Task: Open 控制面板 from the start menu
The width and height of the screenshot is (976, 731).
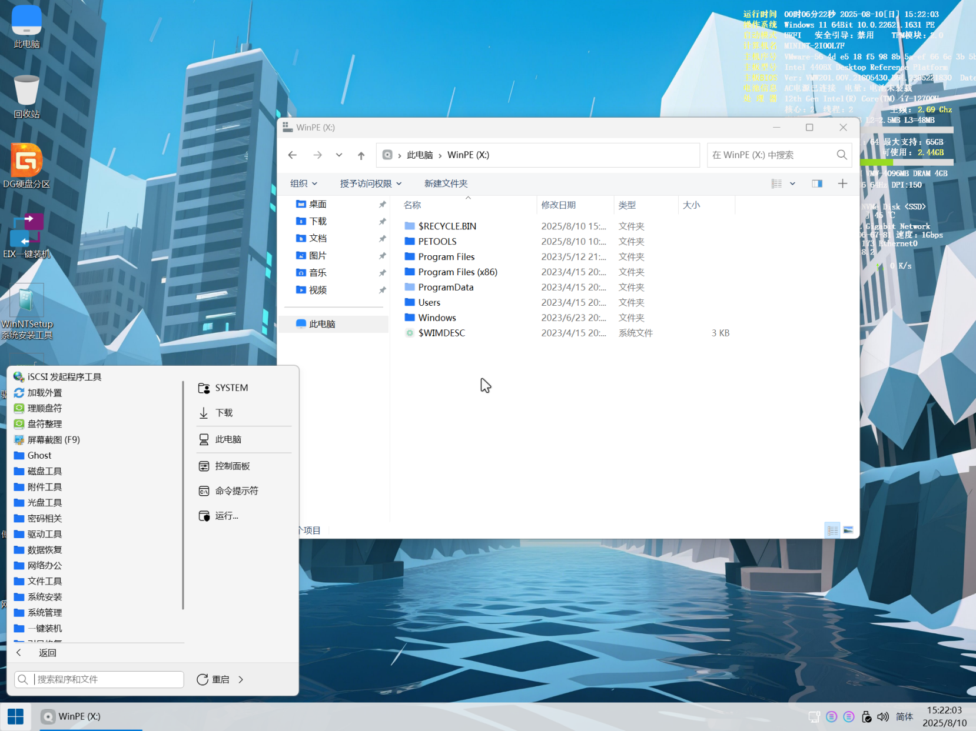Action: coord(233,466)
